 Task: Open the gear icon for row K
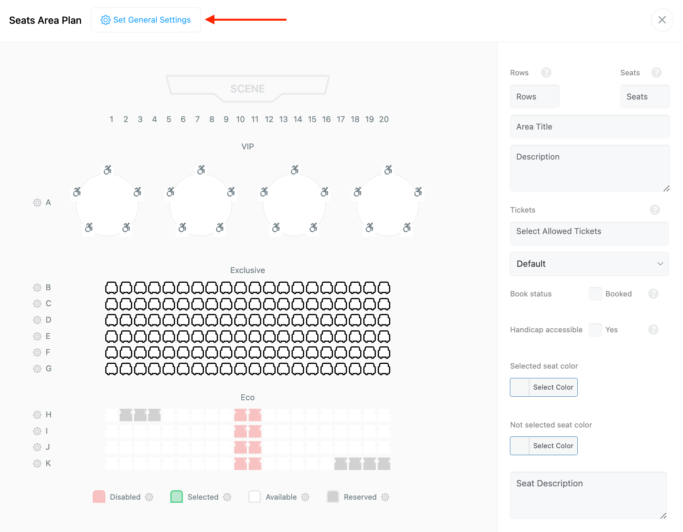coord(37,464)
